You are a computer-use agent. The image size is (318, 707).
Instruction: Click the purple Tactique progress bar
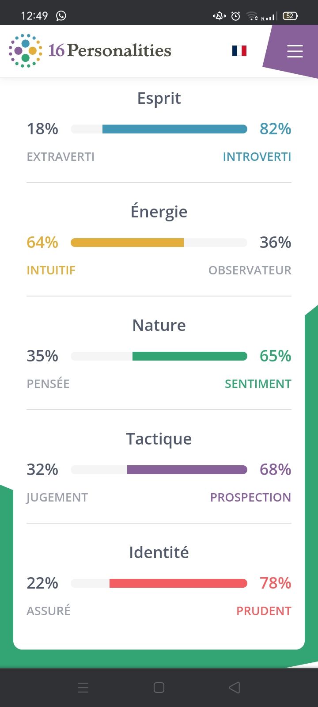(x=159, y=470)
